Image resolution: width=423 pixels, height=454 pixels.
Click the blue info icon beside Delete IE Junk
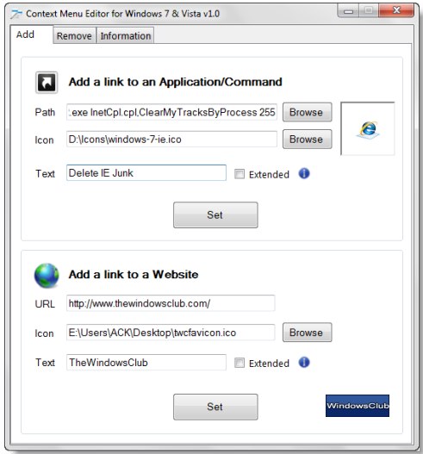(304, 174)
